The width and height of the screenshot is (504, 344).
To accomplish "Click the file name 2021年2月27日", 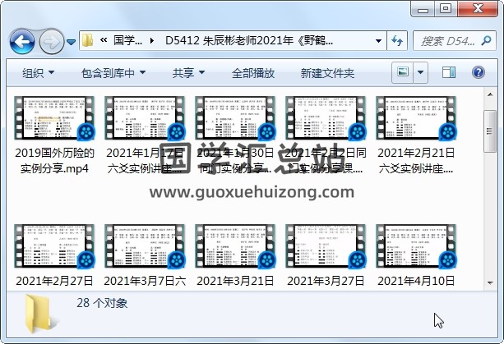I will click(x=54, y=281).
